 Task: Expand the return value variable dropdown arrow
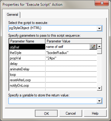tap(99, 101)
